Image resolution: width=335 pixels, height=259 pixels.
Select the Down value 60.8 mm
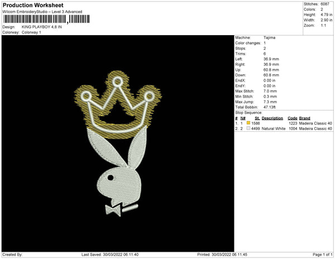tap(271, 75)
